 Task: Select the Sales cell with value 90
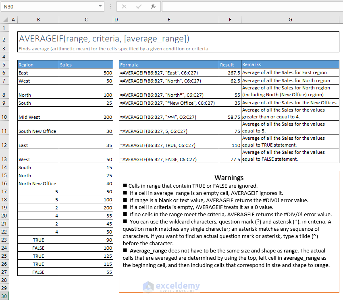(86, 240)
